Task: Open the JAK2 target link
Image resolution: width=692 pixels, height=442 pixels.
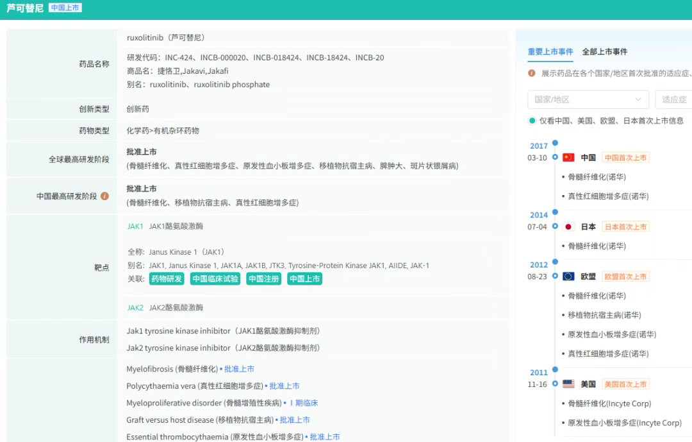Action: click(135, 308)
